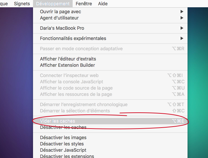Choose "Afficher Extension Builder"
This screenshot has width=208, height=158.
pos(67,65)
